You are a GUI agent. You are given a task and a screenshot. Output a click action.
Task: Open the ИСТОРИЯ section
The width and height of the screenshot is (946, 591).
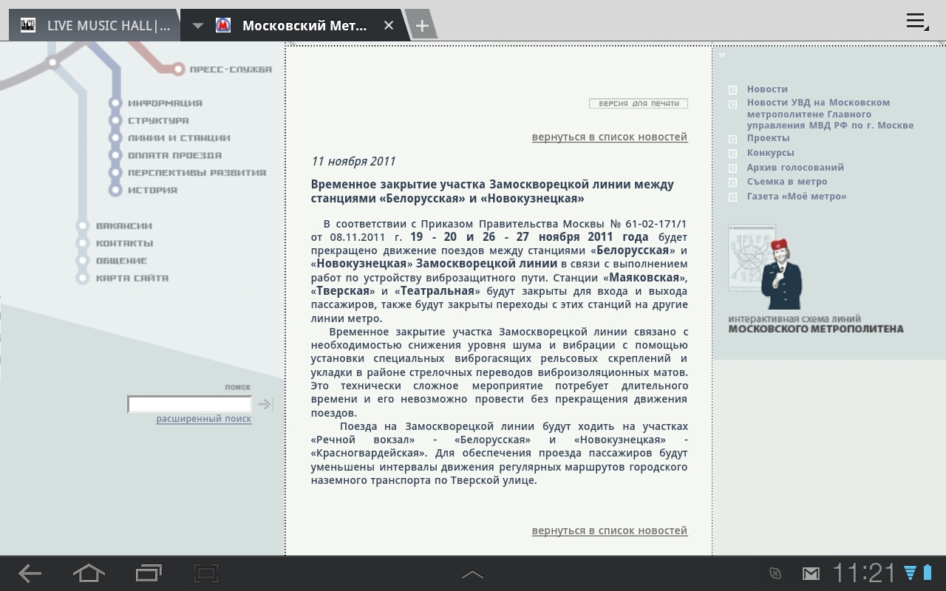(x=152, y=190)
